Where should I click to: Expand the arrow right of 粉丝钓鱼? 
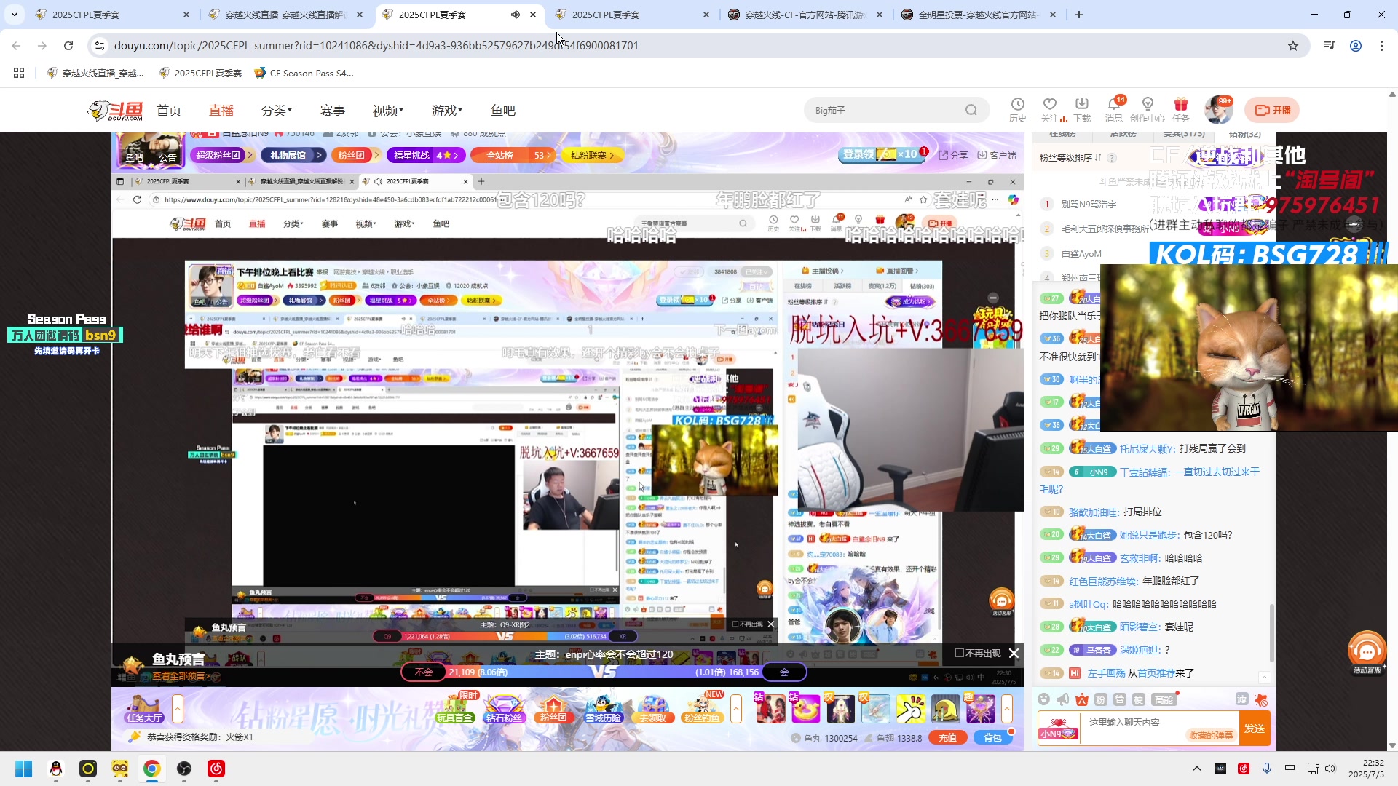[736, 708]
